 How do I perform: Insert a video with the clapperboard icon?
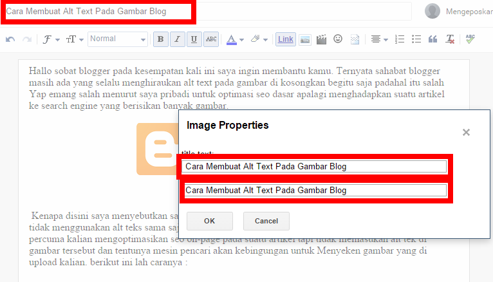point(322,39)
